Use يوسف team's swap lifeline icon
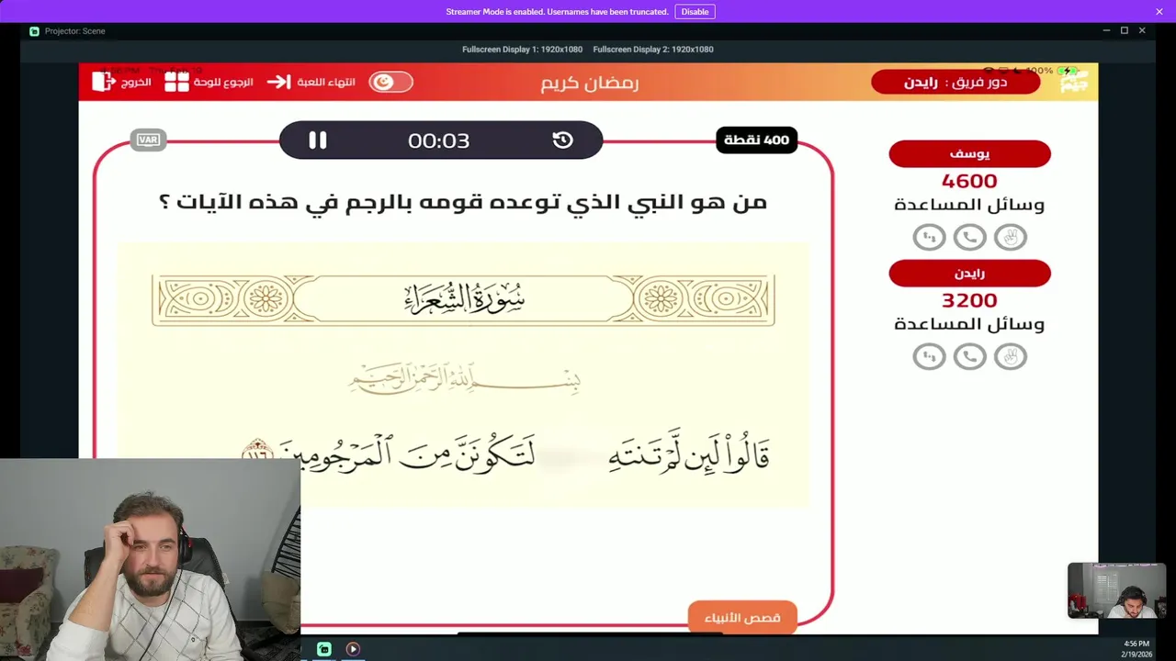Viewport: 1176px width, 661px height. click(x=929, y=238)
